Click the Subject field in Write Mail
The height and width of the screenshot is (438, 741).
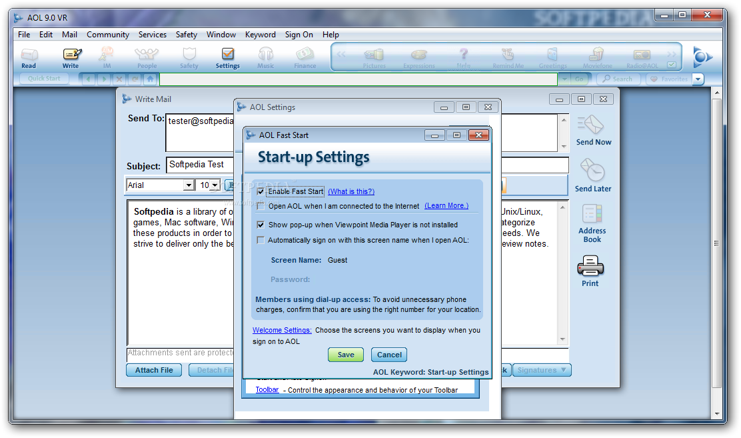pyautogui.click(x=367, y=165)
